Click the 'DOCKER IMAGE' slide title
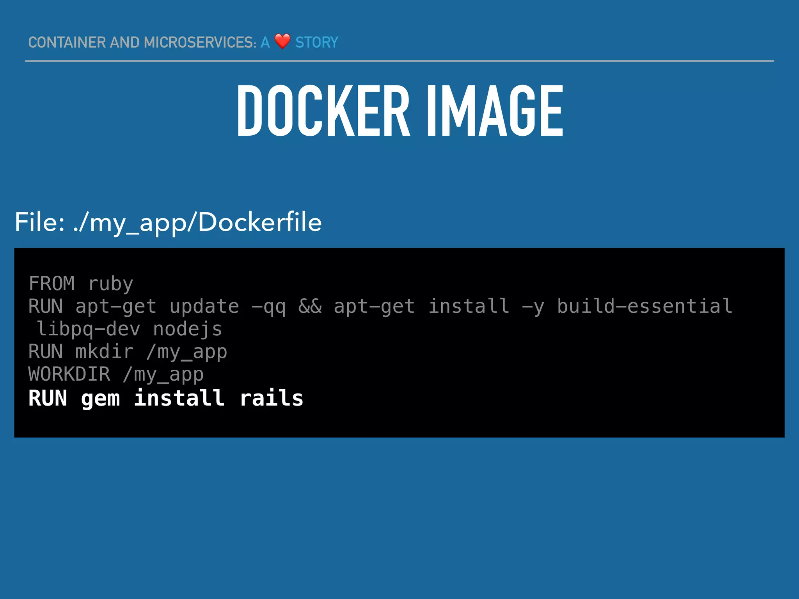The image size is (799, 599). pos(400,111)
